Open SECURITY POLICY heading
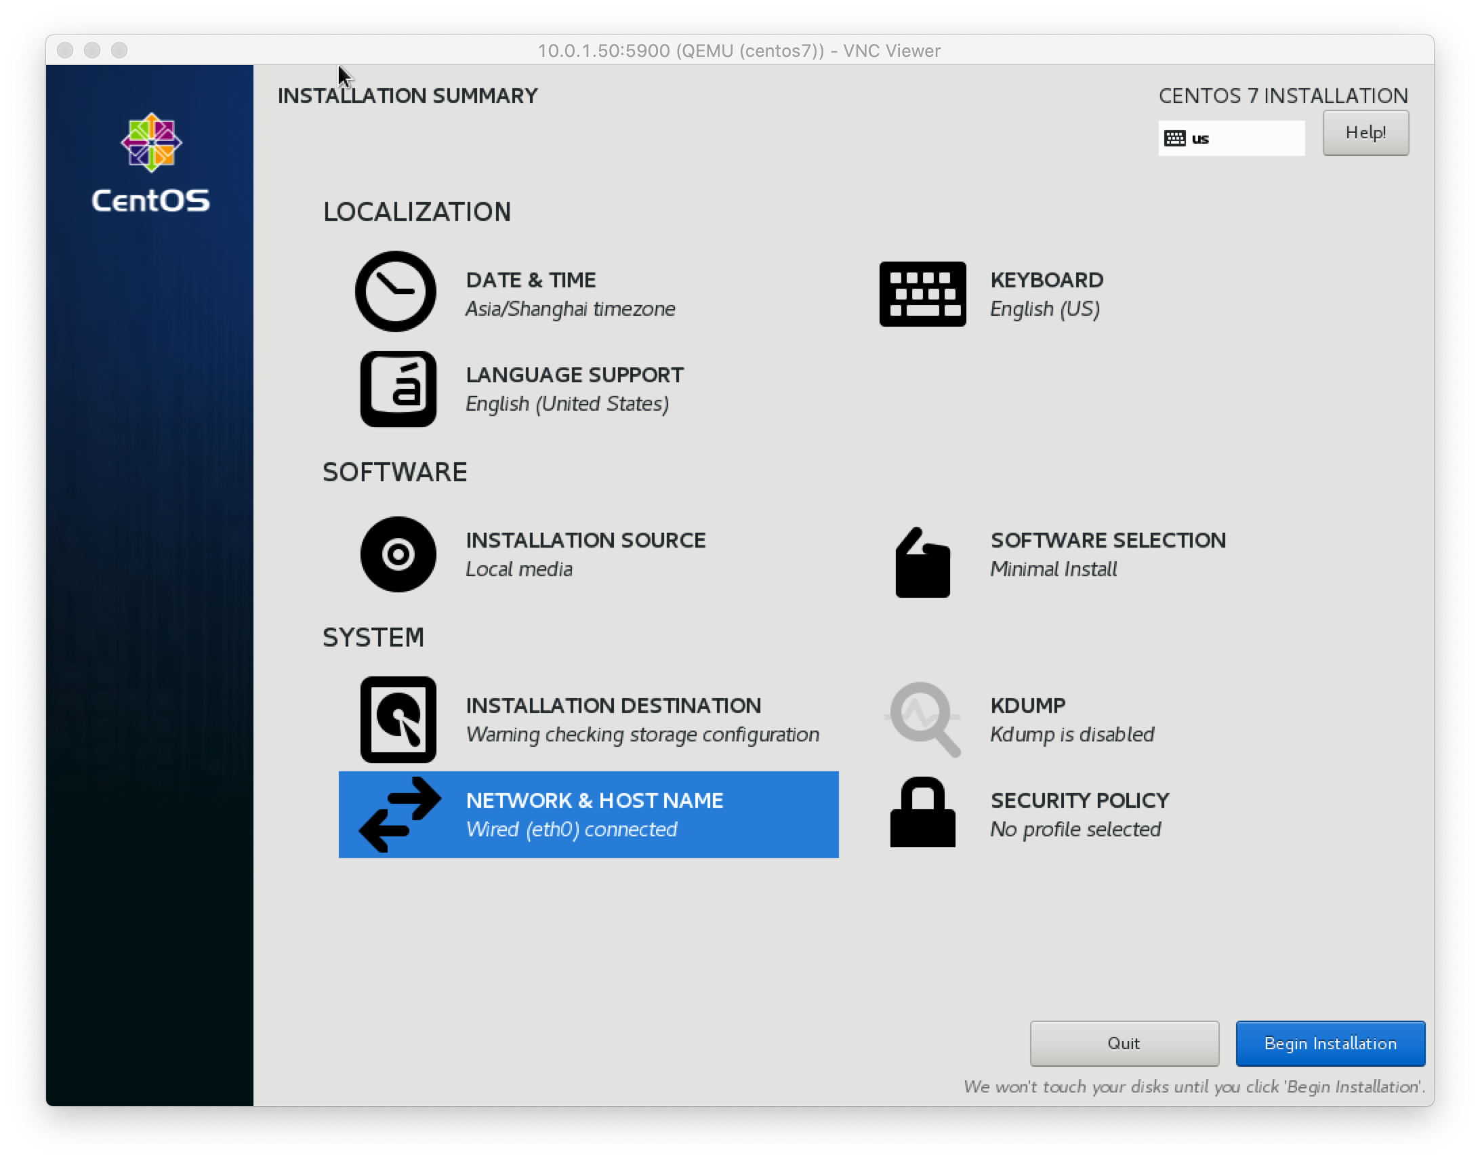Screen dimensions: 1480x1163 coord(1080,800)
